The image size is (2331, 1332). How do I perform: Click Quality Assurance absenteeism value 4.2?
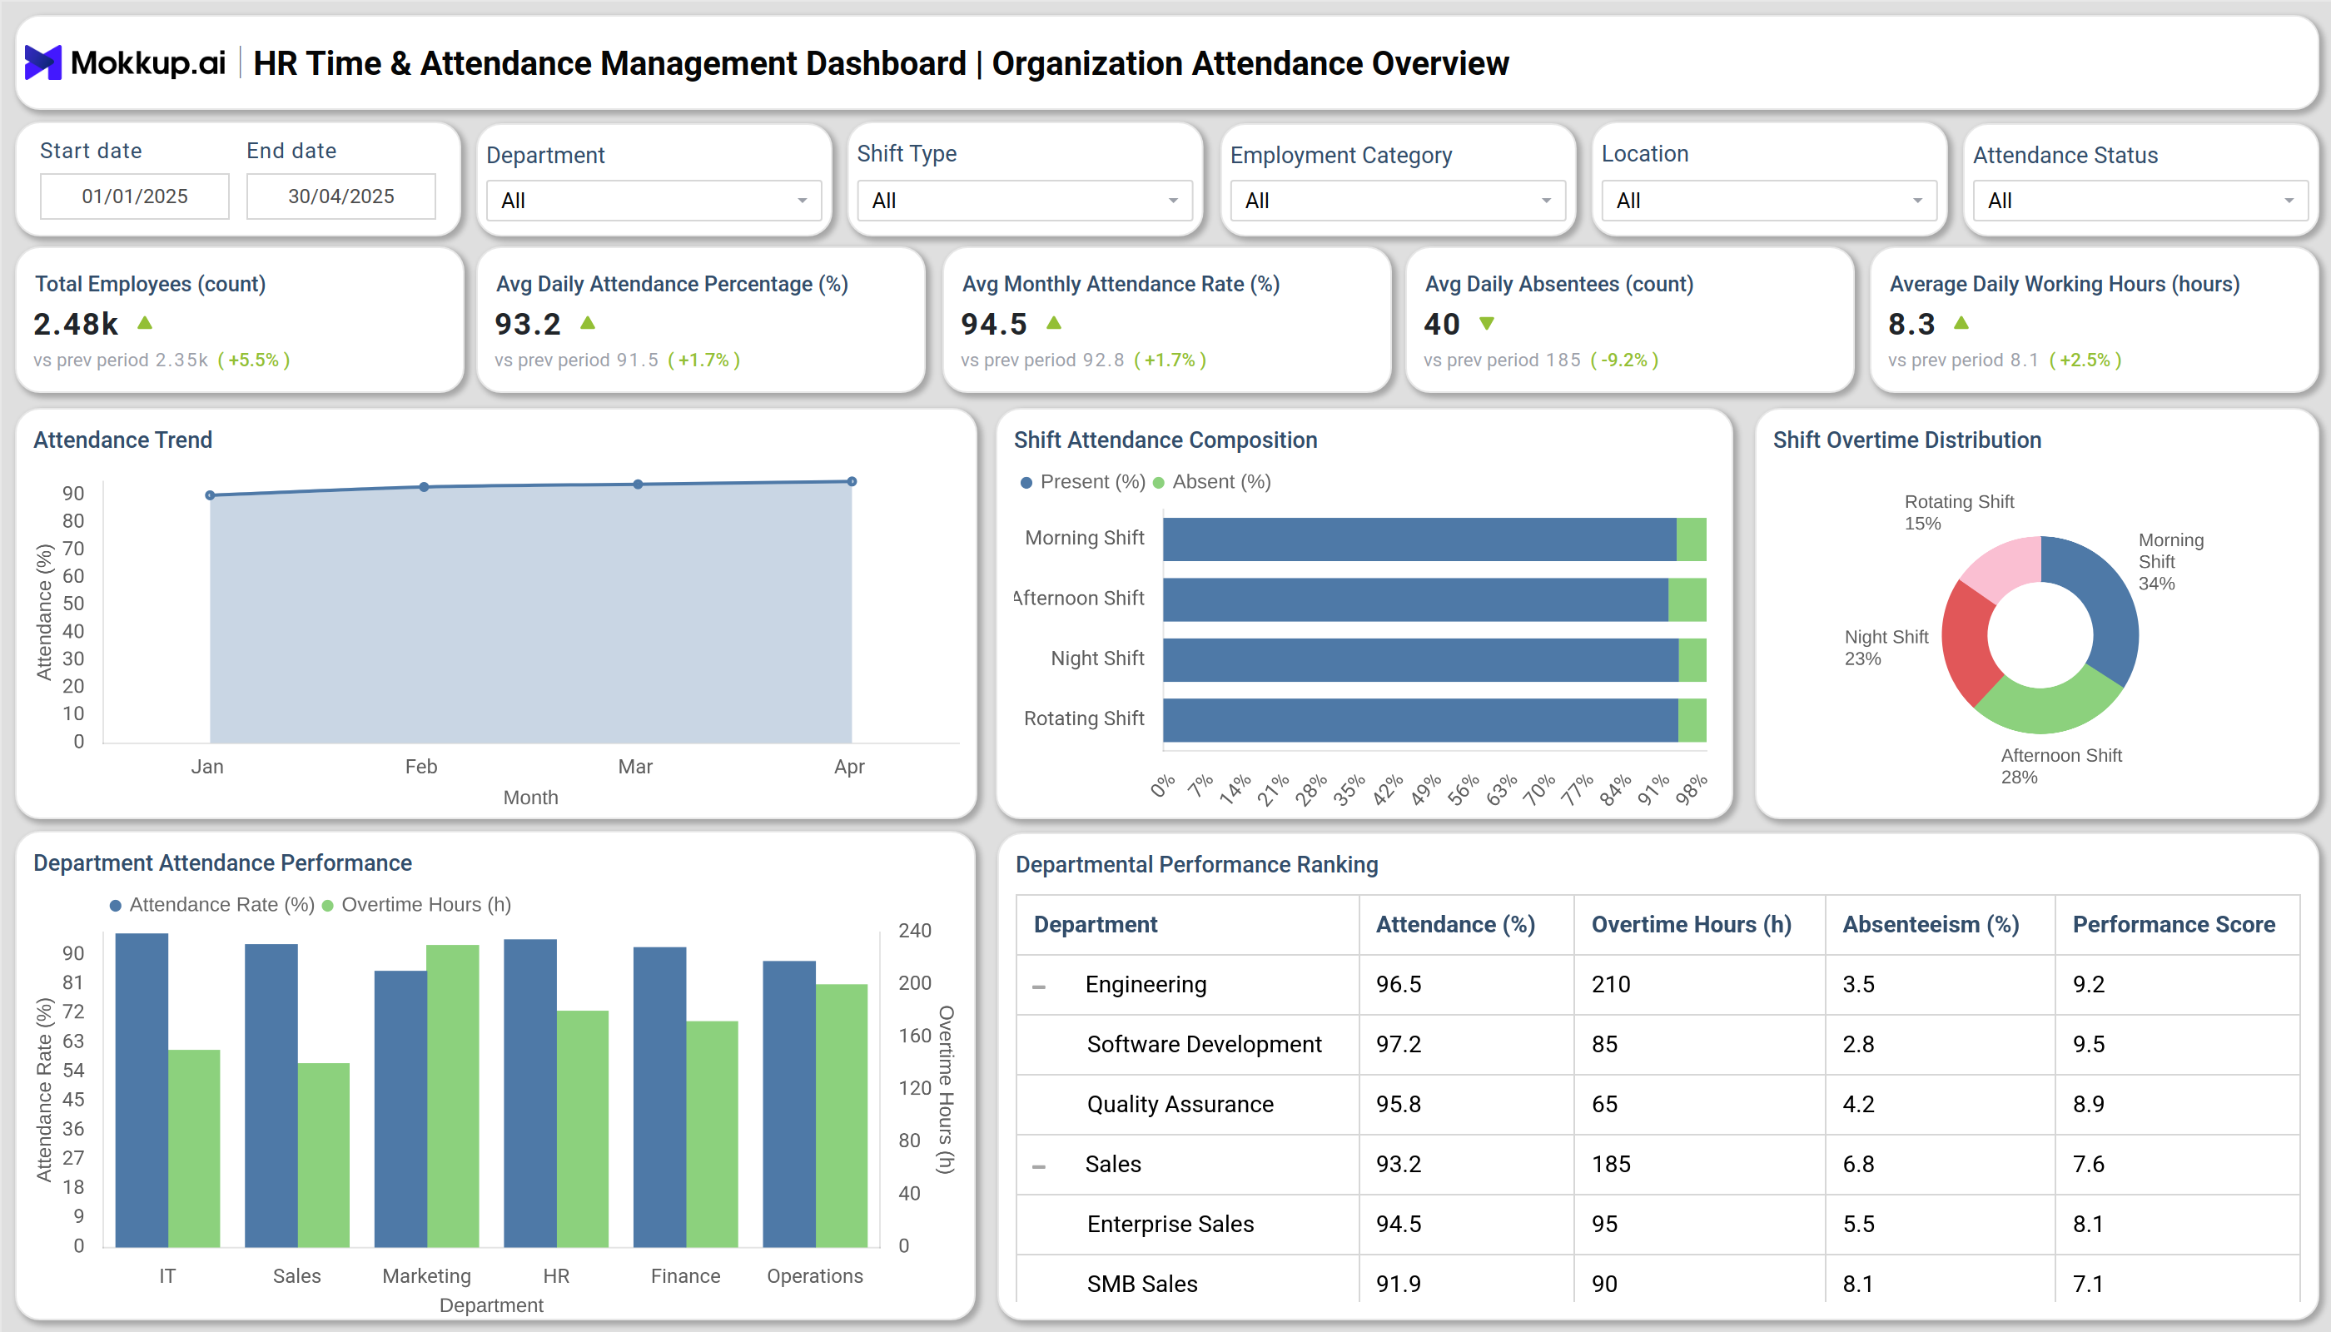[x=1858, y=1104]
